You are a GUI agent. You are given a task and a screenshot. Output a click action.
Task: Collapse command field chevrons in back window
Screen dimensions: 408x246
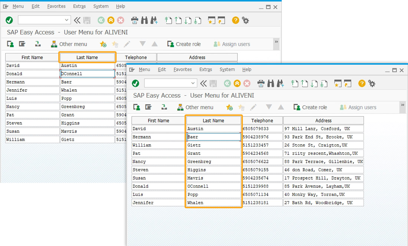click(x=77, y=20)
